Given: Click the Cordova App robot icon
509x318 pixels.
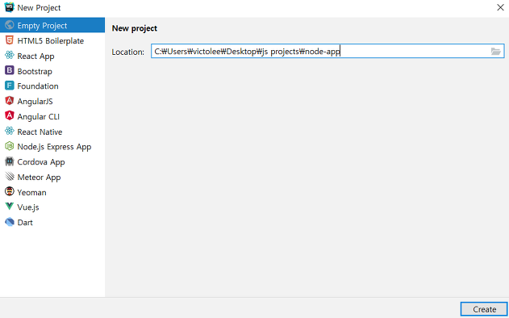Looking at the screenshot, I should 10,161.
